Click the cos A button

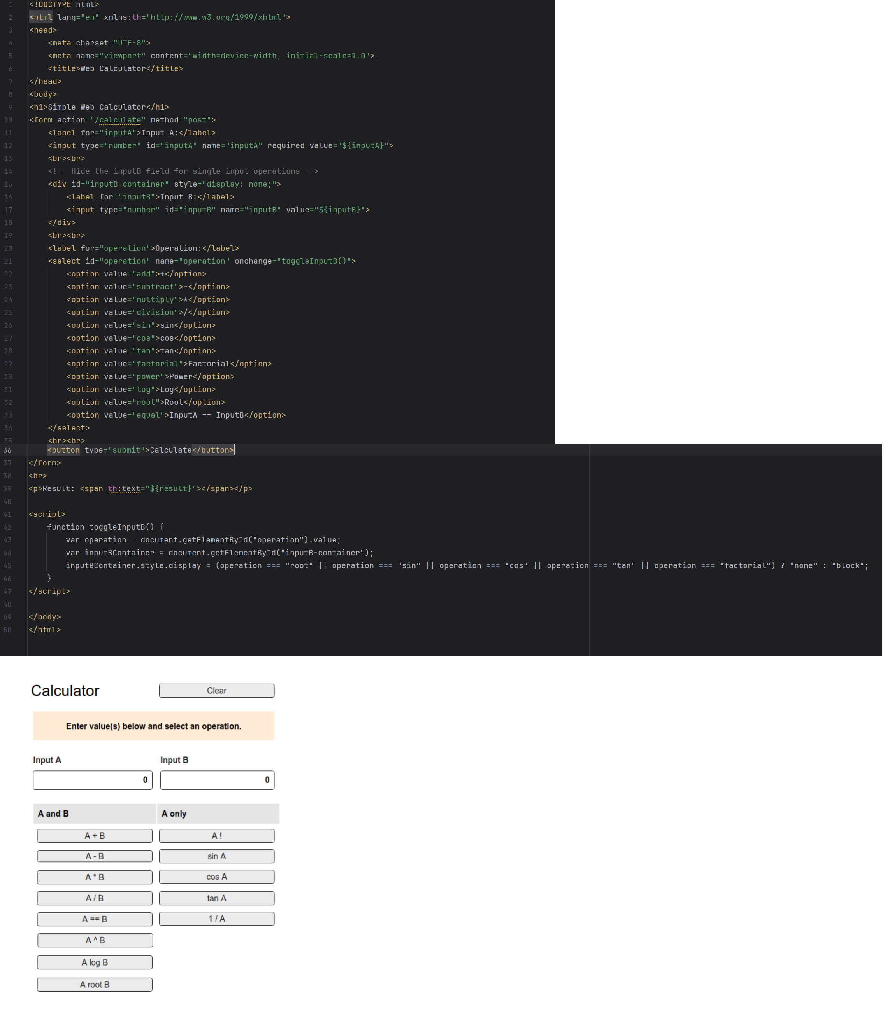click(216, 877)
